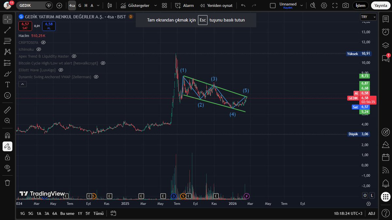The image size is (392, 220).
Task: Open quick search icon
Action: pyautogui.click(x=313, y=6)
